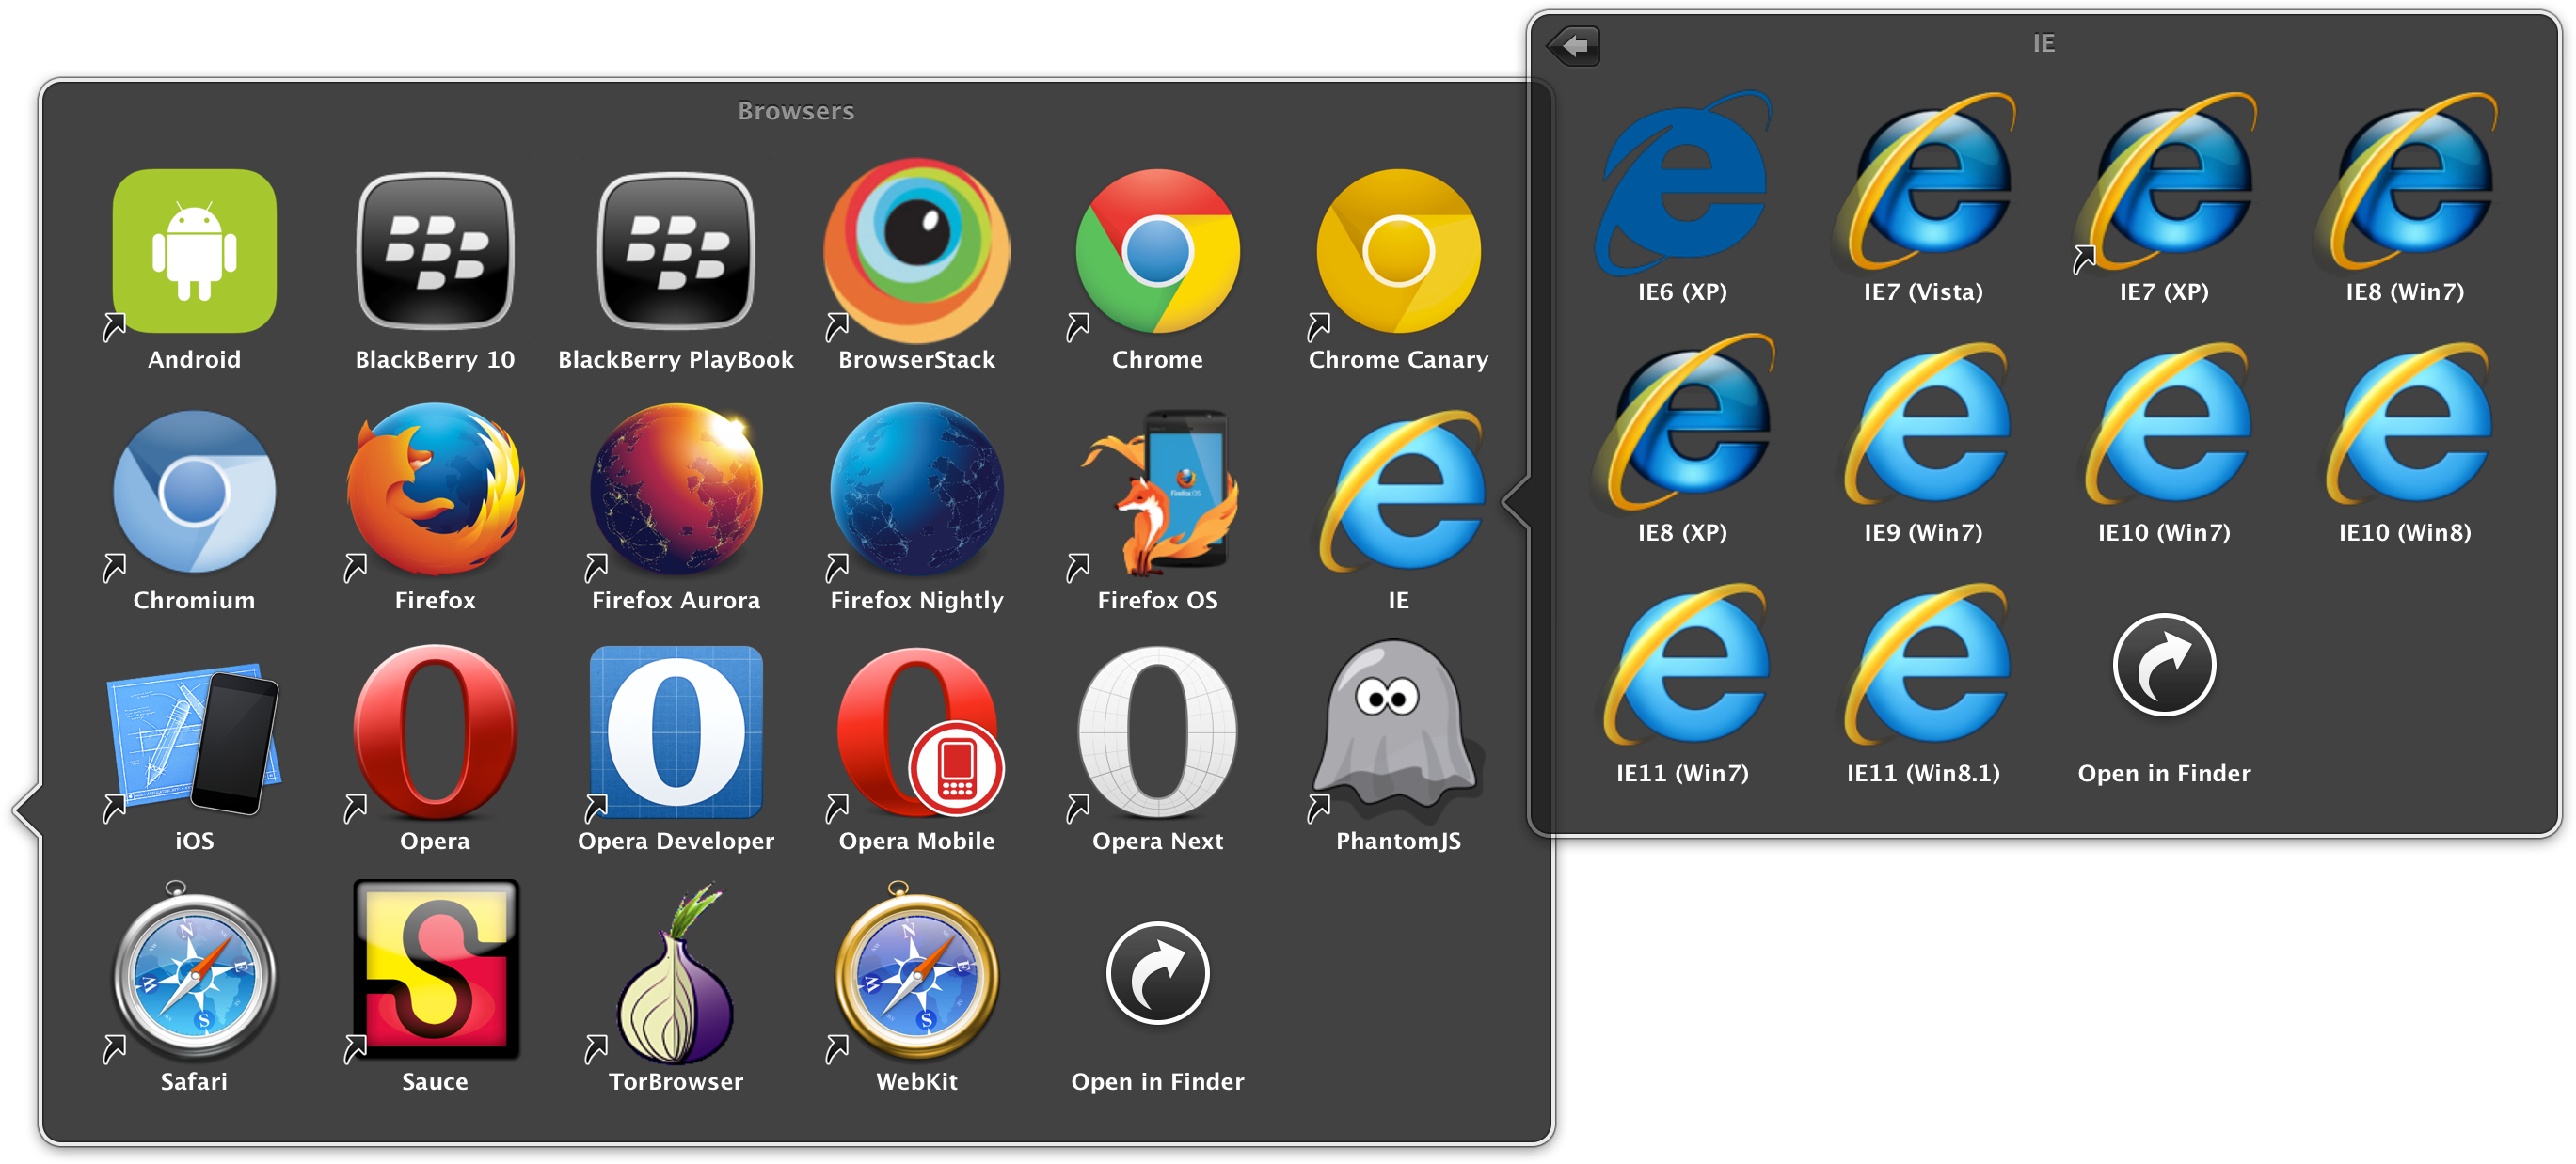Go back using IE panel arrow button
This screenshot has width=2576, height=1164.
[x=1573, y=46]
